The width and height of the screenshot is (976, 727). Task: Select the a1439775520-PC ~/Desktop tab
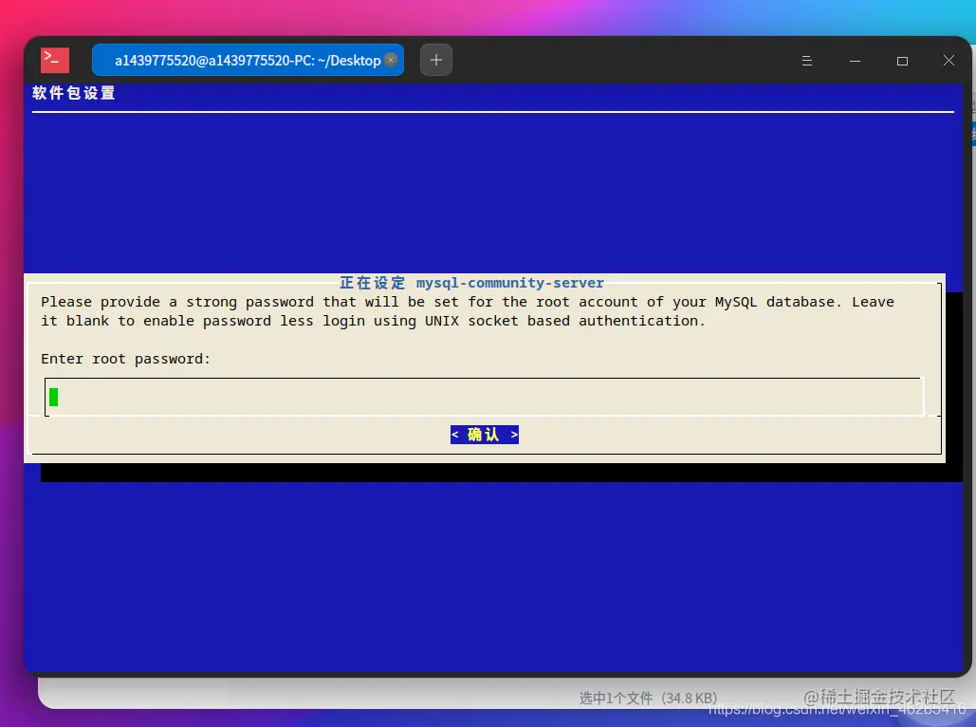[x=248, y=61]
